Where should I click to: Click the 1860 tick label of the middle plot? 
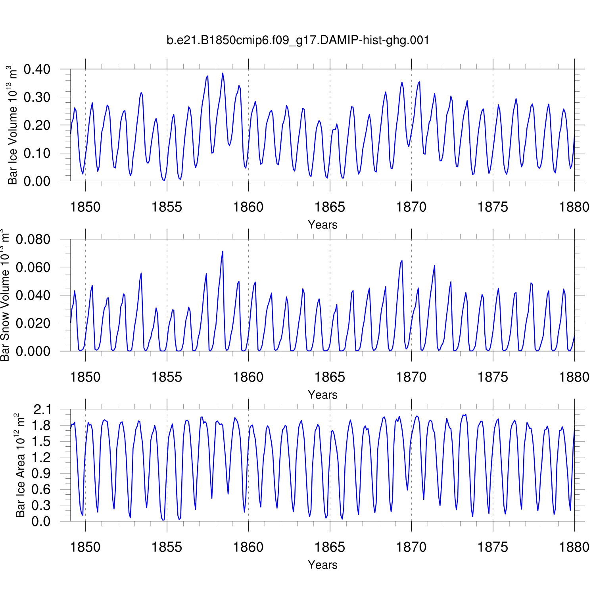[248, 377]
